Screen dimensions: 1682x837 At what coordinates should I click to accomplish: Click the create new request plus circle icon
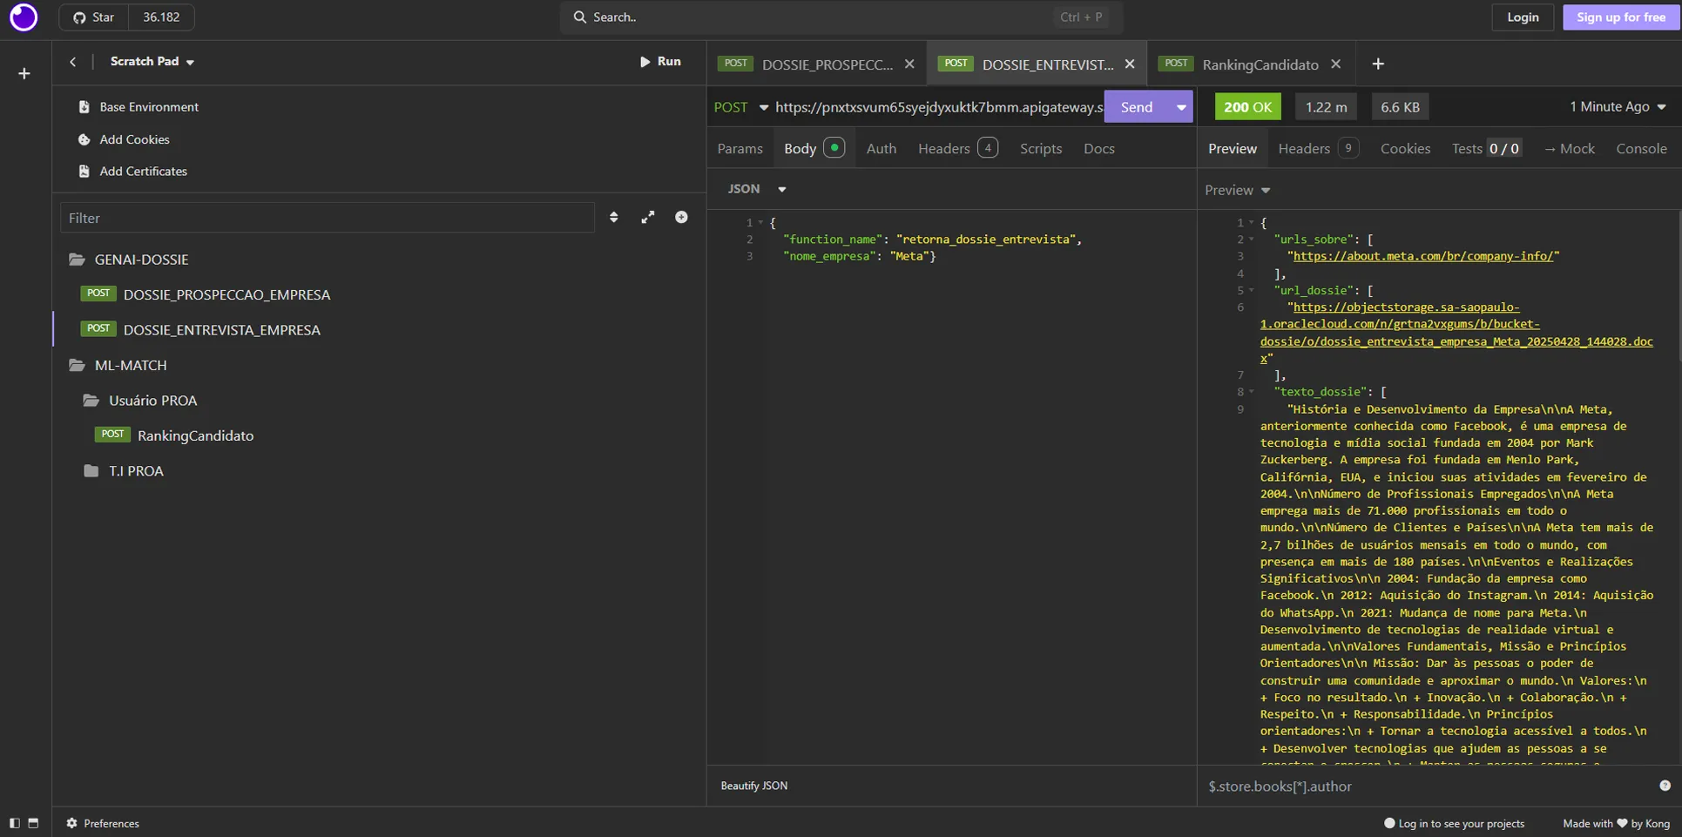point(681,218)
